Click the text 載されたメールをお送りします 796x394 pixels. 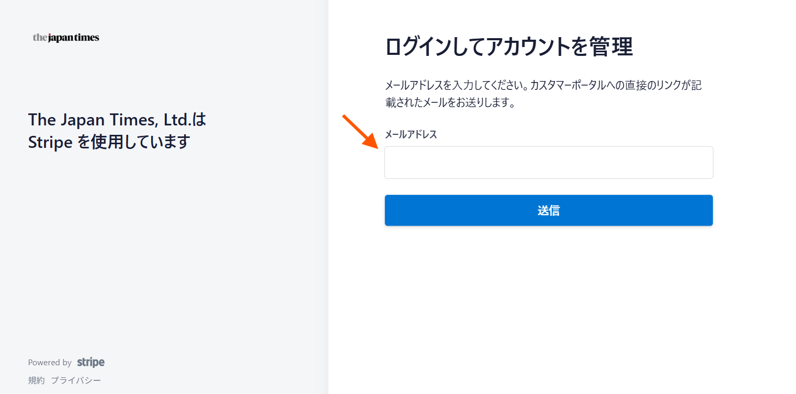pos(447,103)
